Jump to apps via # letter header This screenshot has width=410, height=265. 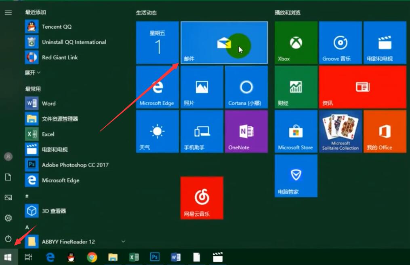coord(27,196)
